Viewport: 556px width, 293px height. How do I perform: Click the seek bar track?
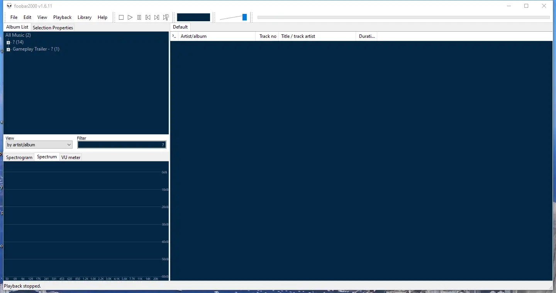click(403, 17)
